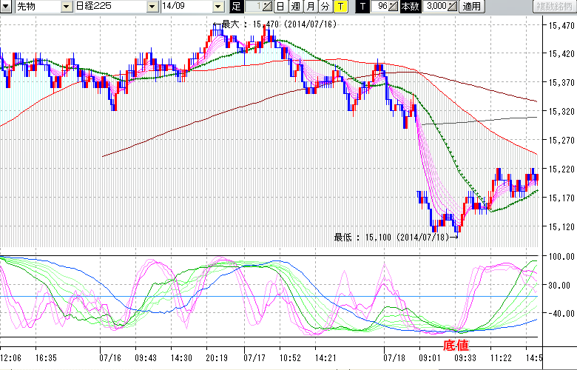Click the black 本数 bar count label
The image size is (577, 370).
pos(408,7)
